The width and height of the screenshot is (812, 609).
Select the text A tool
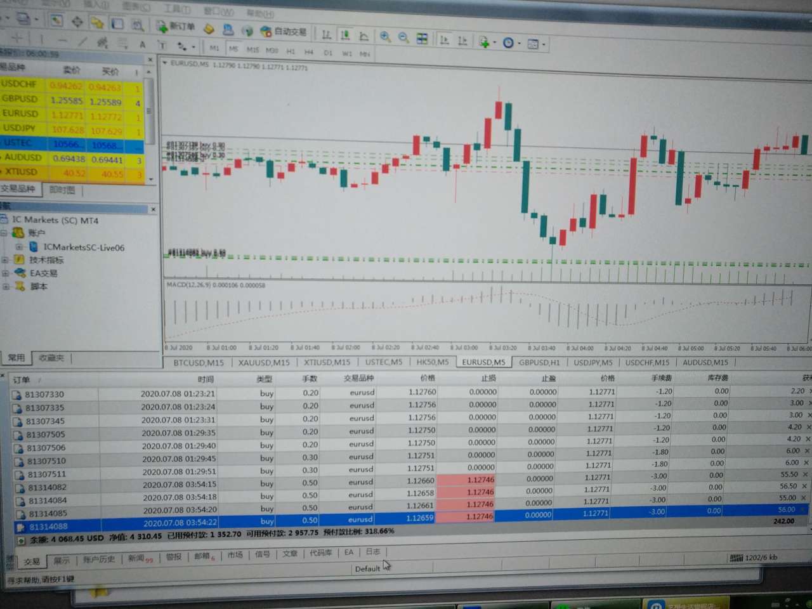pos(142,44)
